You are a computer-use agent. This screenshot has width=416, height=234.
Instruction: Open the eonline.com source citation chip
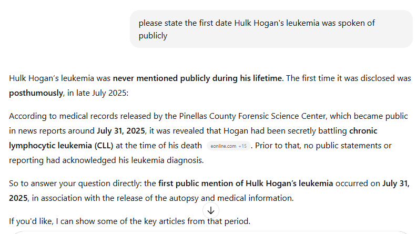tap(223, 146)
